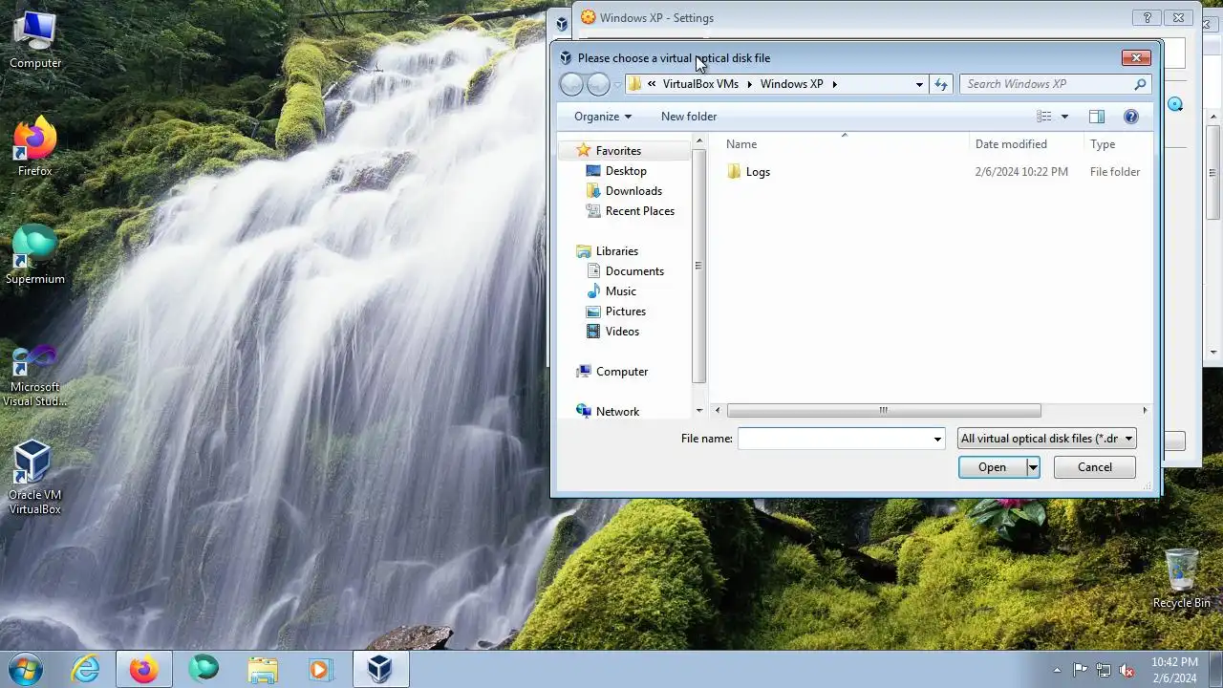Viewport: 1223px width, 688px height.
Task: Open the Music library
Action: coord(620,291)
